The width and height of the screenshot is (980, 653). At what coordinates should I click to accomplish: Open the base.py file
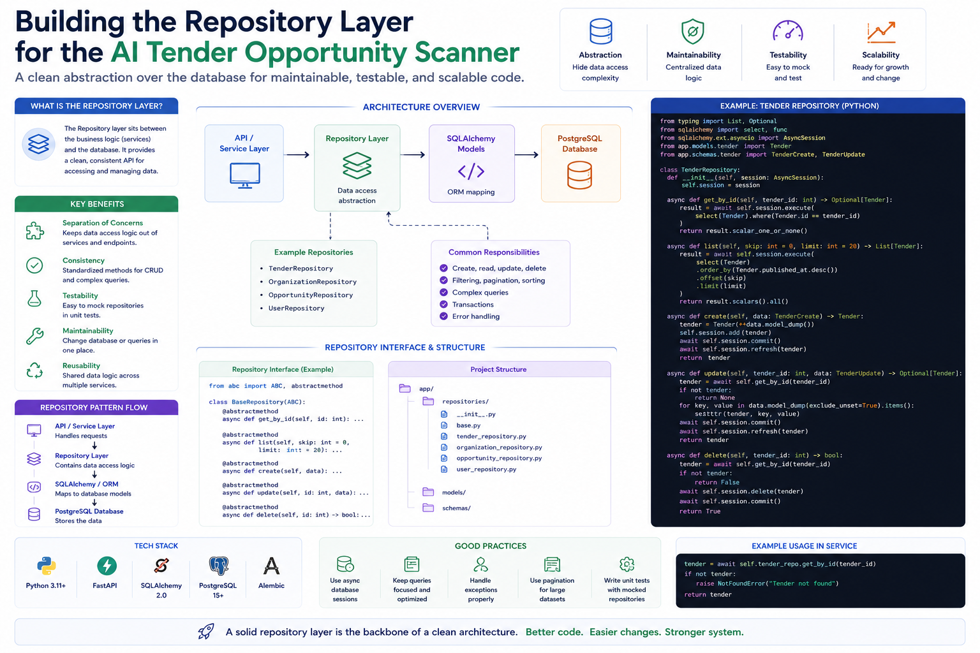pos(468,425)
